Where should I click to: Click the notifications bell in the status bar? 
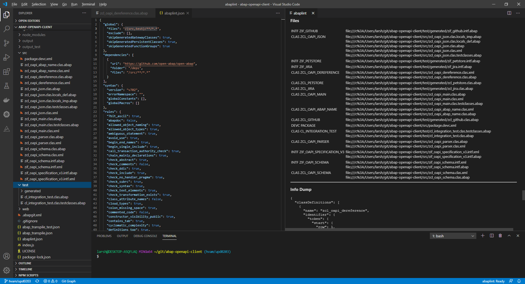(x=519, y=281)
